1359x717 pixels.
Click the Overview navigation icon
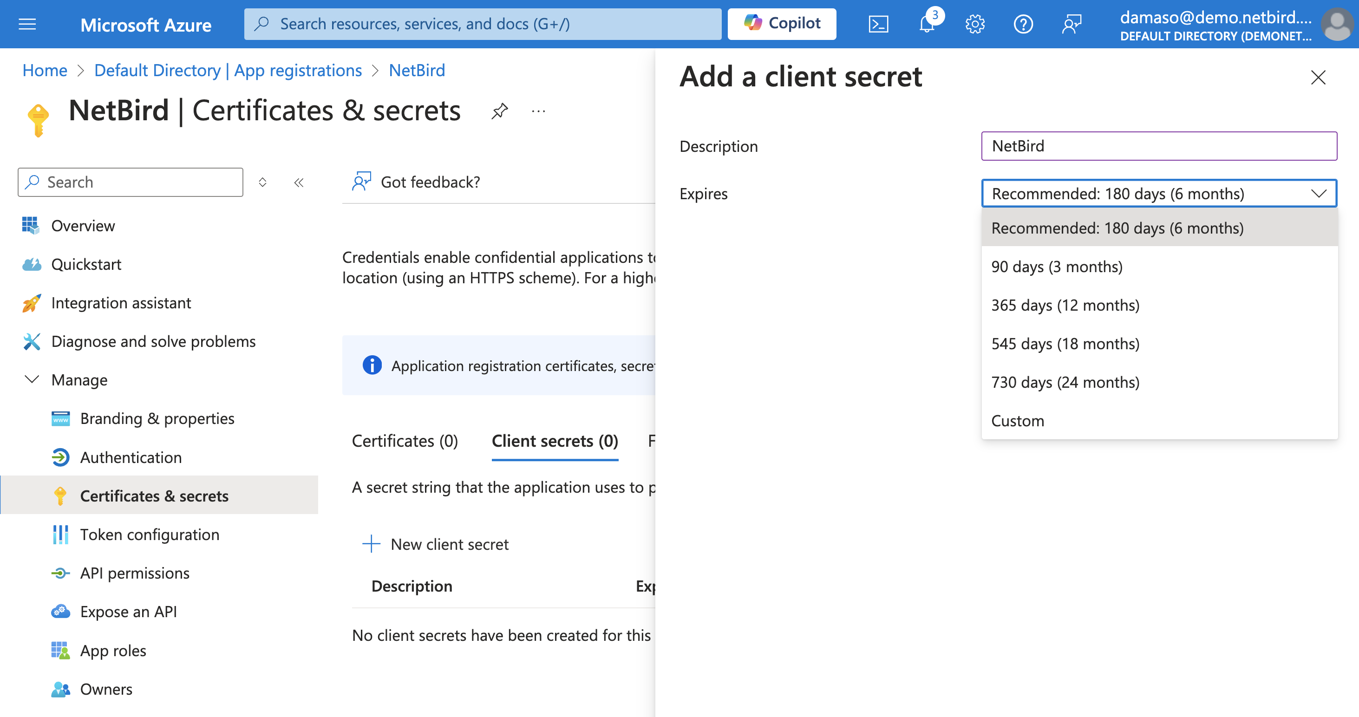[x=31, y=226]
